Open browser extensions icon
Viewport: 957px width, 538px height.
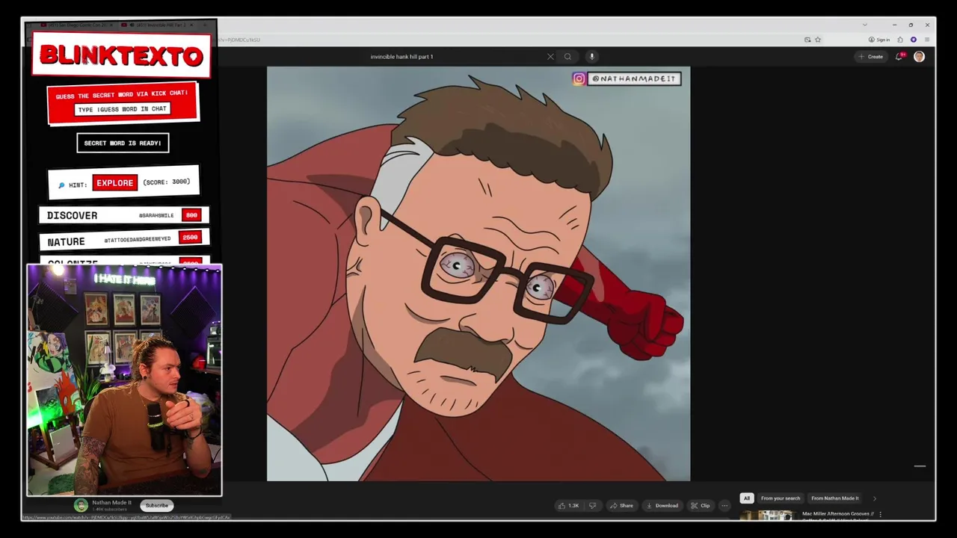[x=900, y=40]
